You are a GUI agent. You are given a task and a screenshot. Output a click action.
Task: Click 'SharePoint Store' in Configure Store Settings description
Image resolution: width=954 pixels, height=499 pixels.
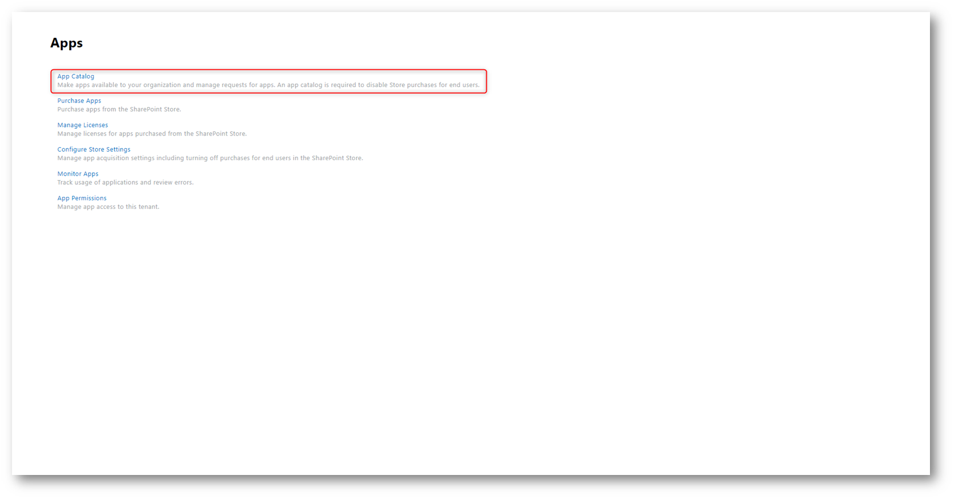pyautogui.click(x=337, y=158)
